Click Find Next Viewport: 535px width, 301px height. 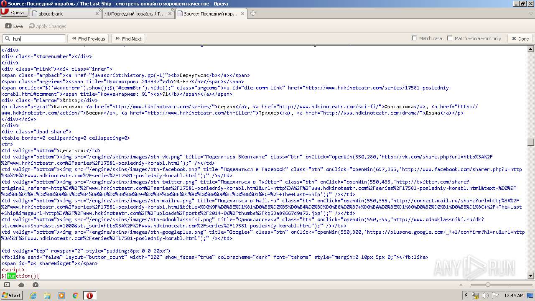128,38
